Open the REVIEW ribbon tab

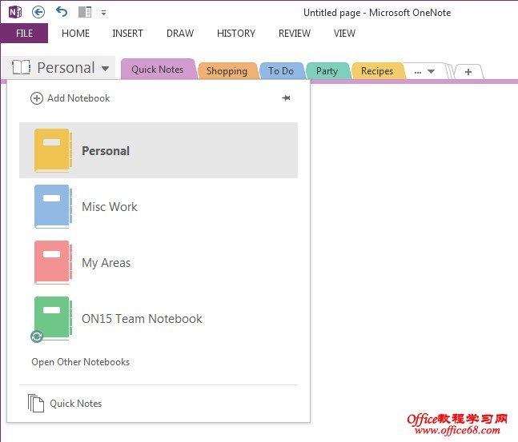pyautogui.click(x=295, y=34)
